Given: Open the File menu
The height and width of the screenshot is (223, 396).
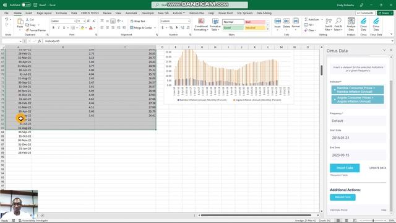Looking at the screenshot, I should coord(6,13).
